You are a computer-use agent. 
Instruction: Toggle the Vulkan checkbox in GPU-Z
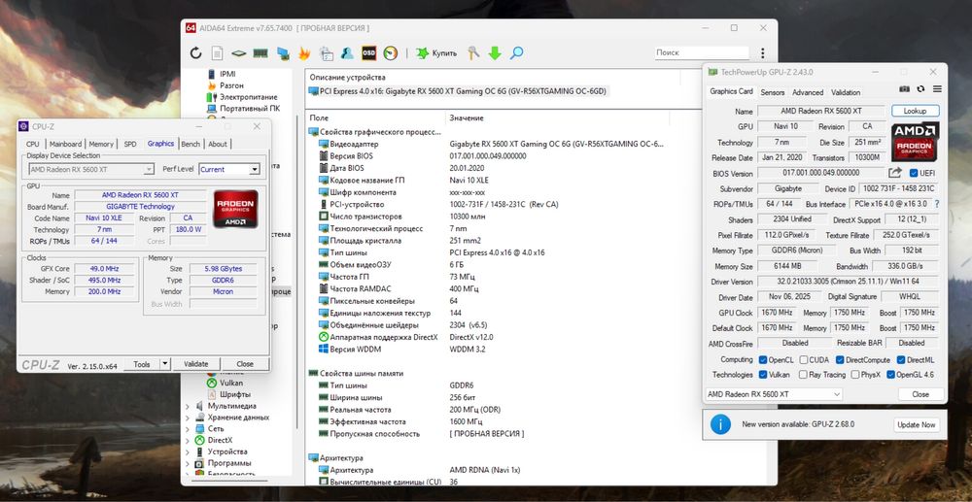coord(763,375)
